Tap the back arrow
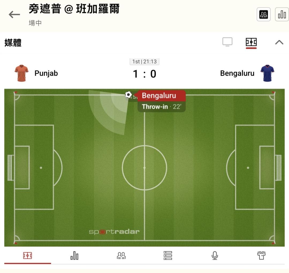The height and width of the screenshot is (273, 289). 14,15
